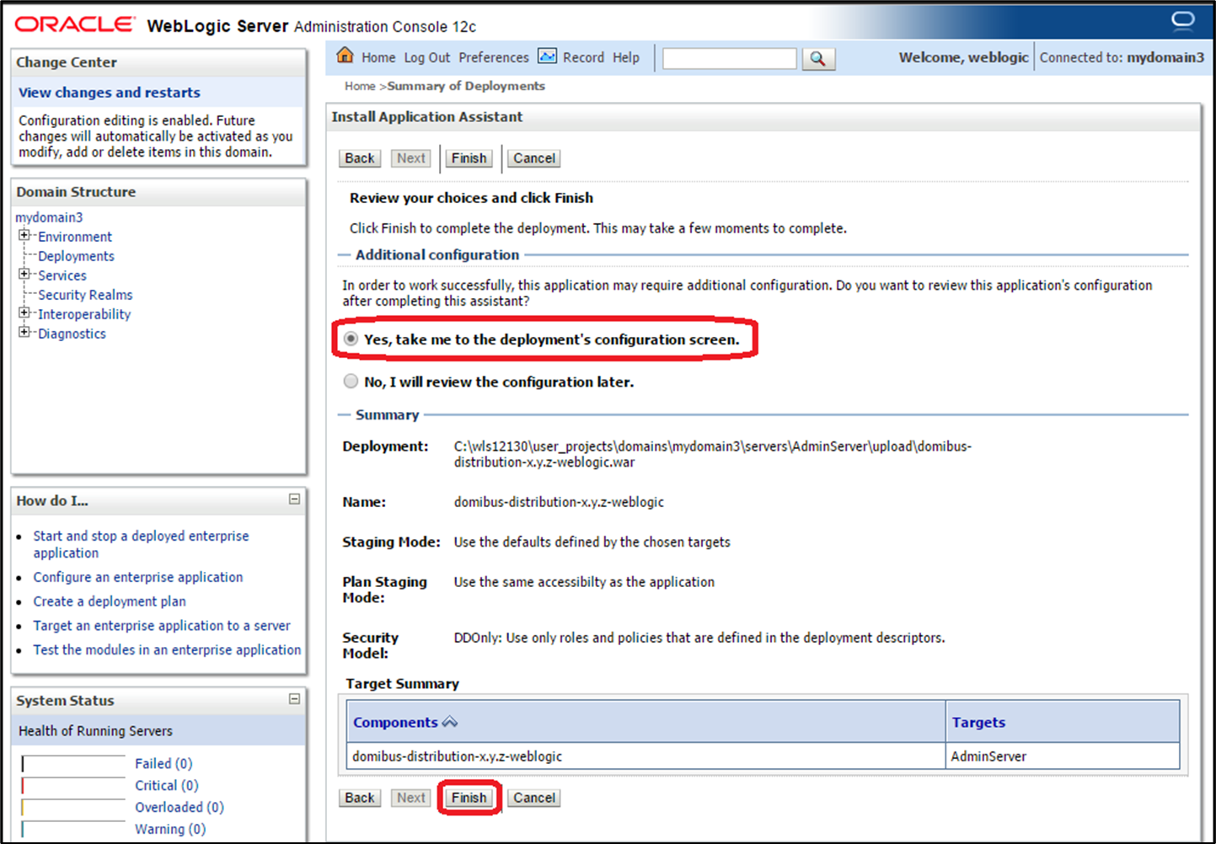The width and height of the screenshot is (1216, 844).
Task: Click the Oracle logo icon in header
Action: [1182, 20]
